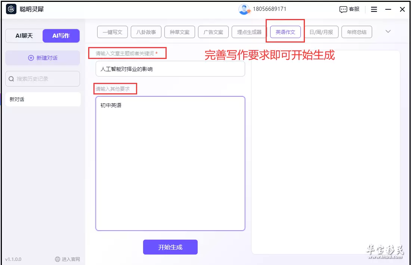
Task: Select the 八卦故事 template
Action: coord(146,32)
